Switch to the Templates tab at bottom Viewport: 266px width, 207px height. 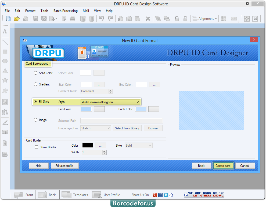(x=75, y=195)
